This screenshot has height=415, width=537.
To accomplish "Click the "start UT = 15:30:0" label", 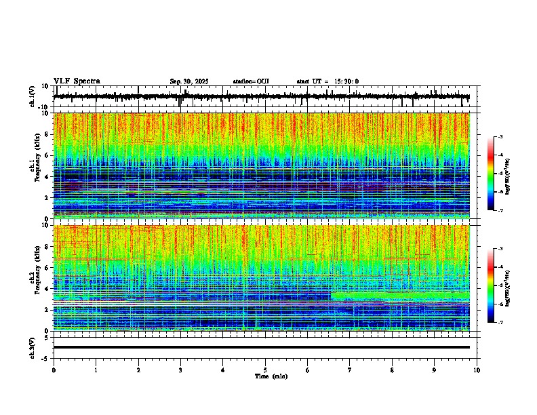I will (x=327, y=81).
